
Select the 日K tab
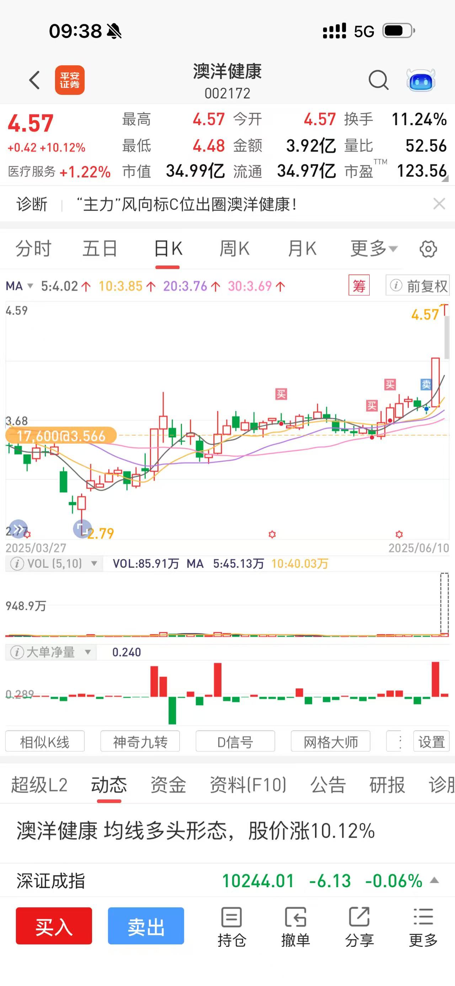168,249
